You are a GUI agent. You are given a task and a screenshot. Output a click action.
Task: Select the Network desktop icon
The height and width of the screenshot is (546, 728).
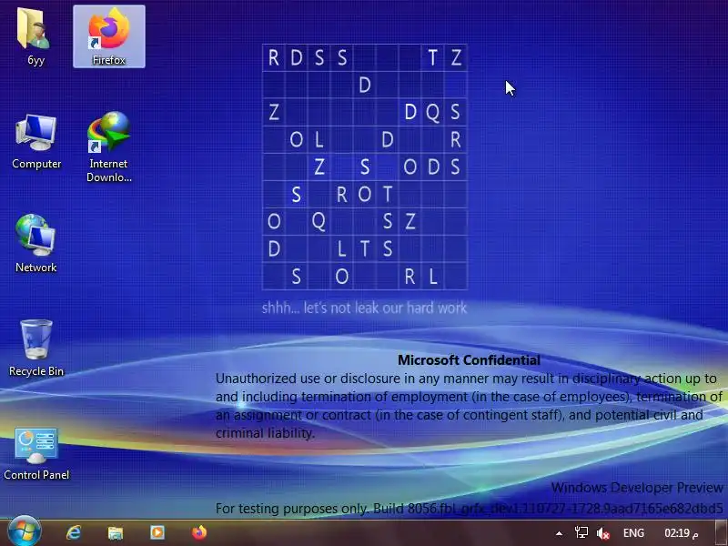(x=35, y=243)
